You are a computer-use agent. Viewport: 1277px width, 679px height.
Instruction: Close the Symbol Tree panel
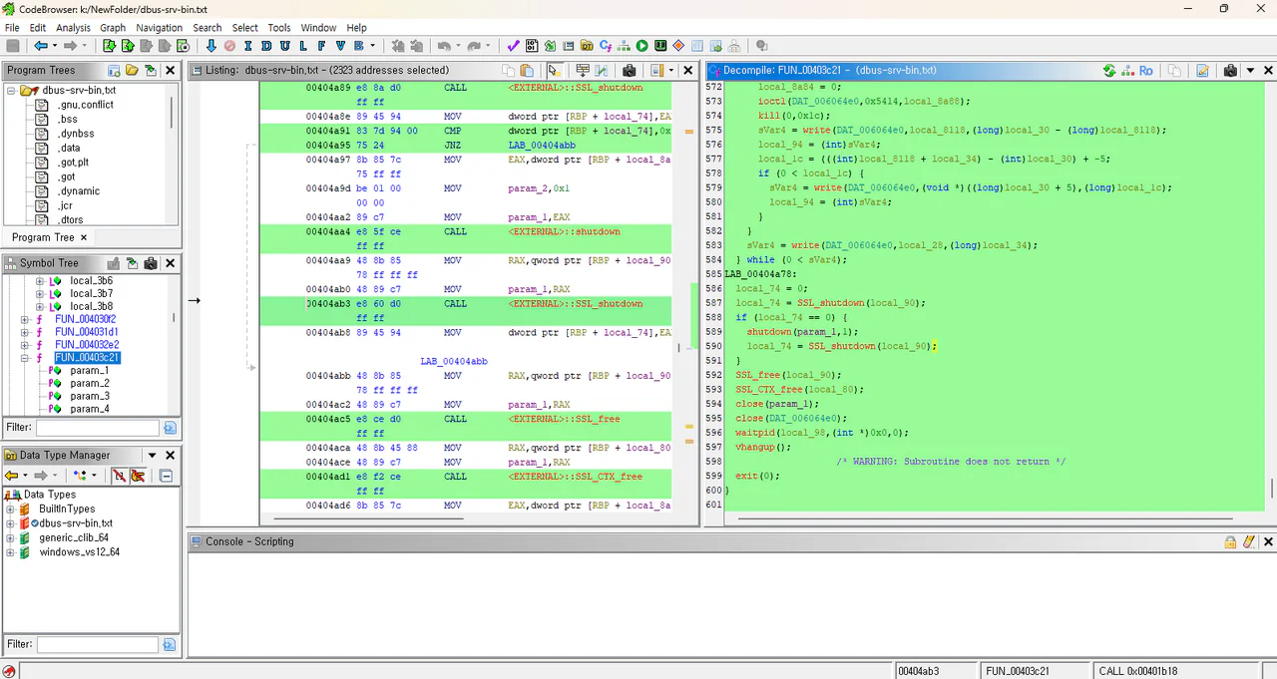click(x=170, y=263)
